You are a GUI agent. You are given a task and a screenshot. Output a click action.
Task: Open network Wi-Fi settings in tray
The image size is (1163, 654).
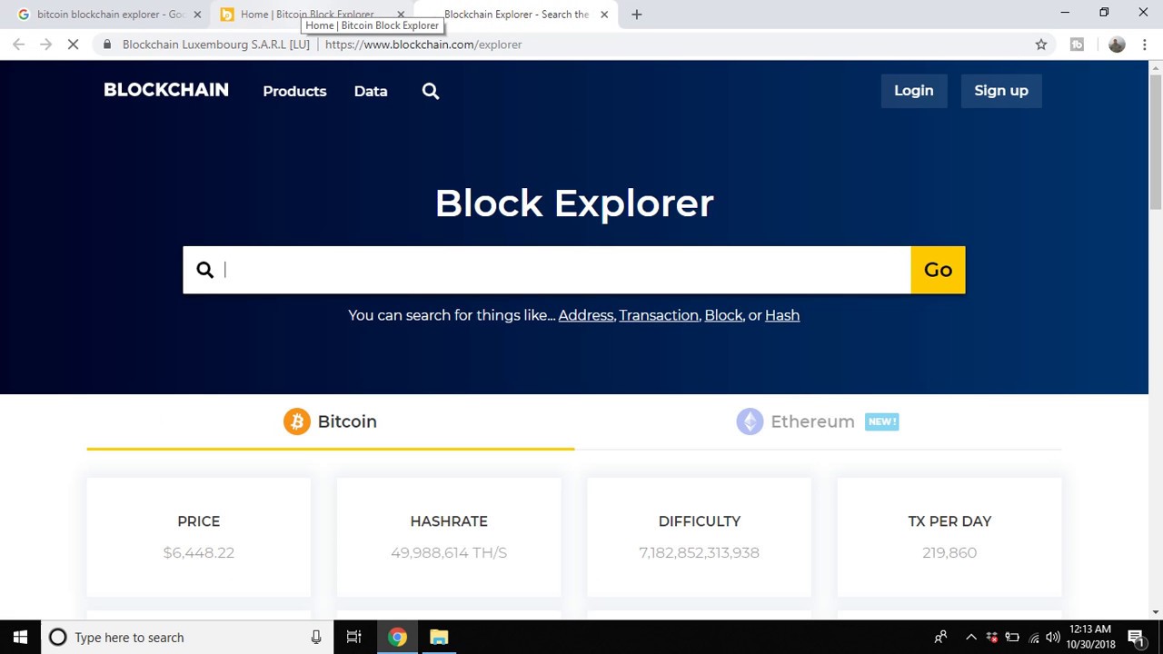click(x=1033, y=638)
